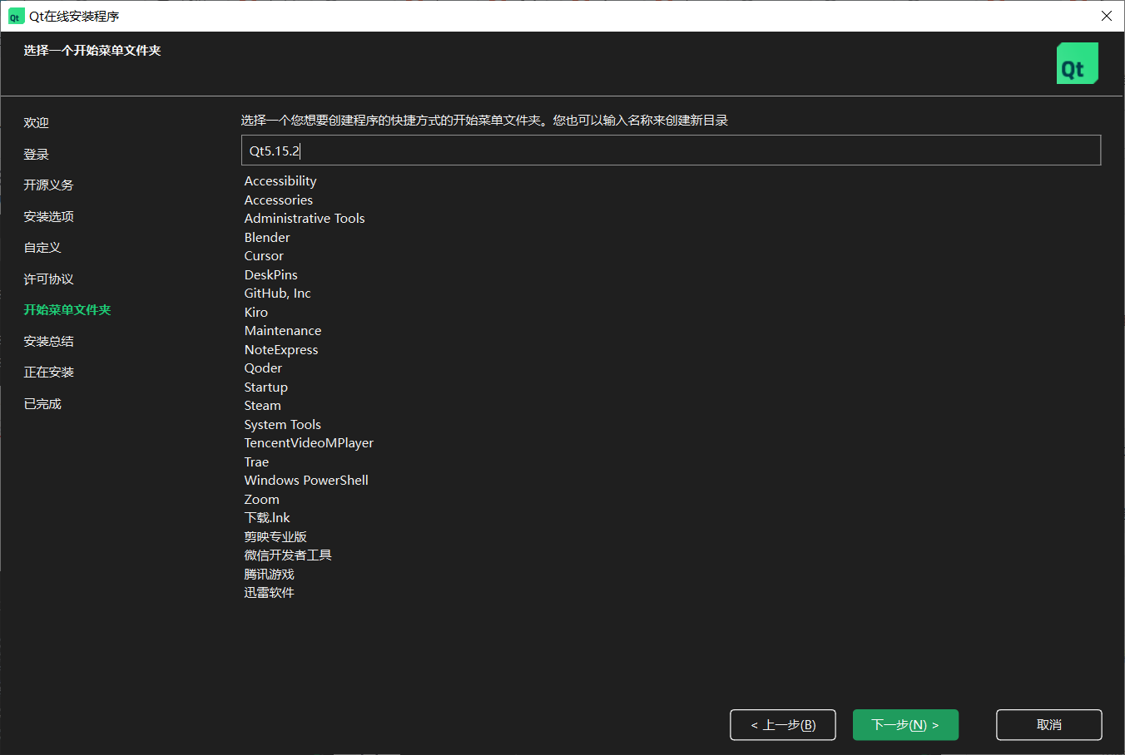The height and width of the screenshot is (755, 1125).
Task: Click 自定义 step in sidebar
Action: pyautogui.click(x=42, y=248)
